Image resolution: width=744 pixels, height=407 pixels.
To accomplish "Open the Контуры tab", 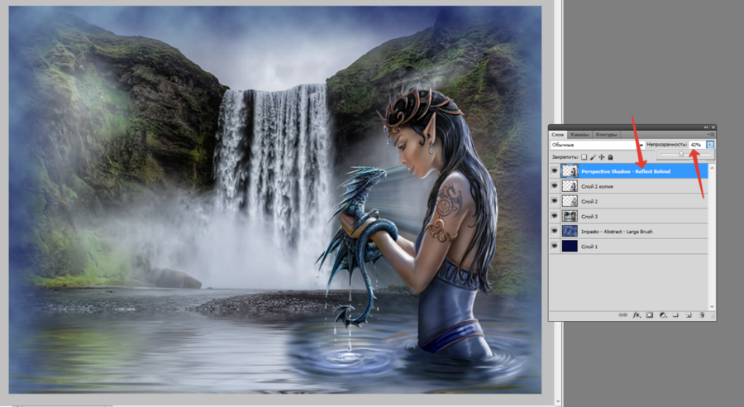I will point(606,135).
